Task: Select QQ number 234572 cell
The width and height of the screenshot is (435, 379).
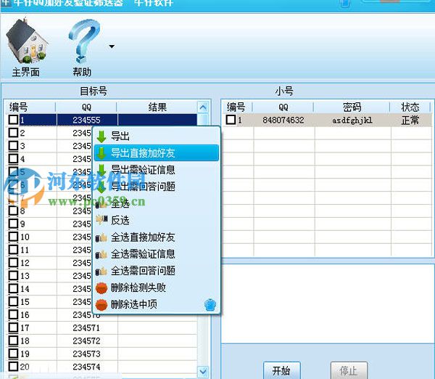Action: 87,341
